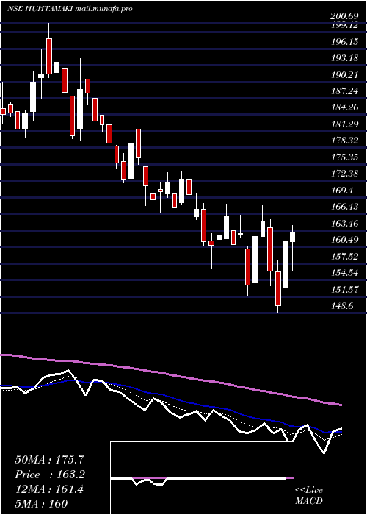Select the 148.6 price level label

343,306
